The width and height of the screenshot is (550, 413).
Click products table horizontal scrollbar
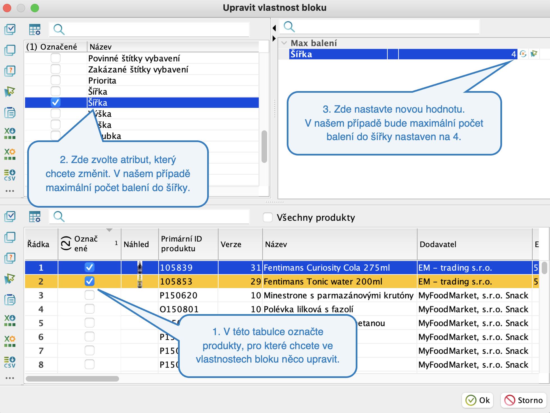click(72, 379)
